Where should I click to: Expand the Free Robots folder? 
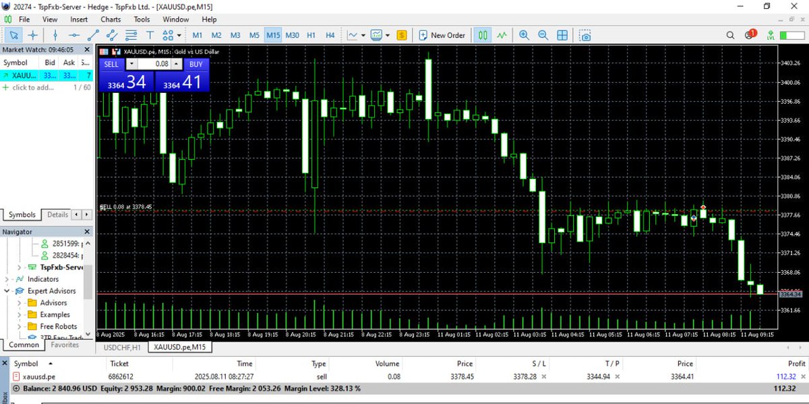19,327
